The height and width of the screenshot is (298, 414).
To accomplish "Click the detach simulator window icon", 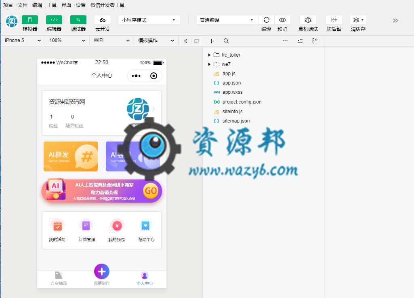I will pyautogui.click(x=196, y=41).
